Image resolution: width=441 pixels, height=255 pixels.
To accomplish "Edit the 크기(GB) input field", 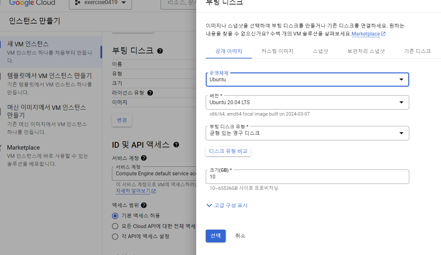I will pos(307,177).
